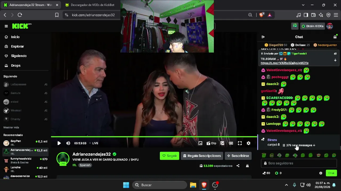
Task: Open the browser main menu
Action: pos(336,15)
